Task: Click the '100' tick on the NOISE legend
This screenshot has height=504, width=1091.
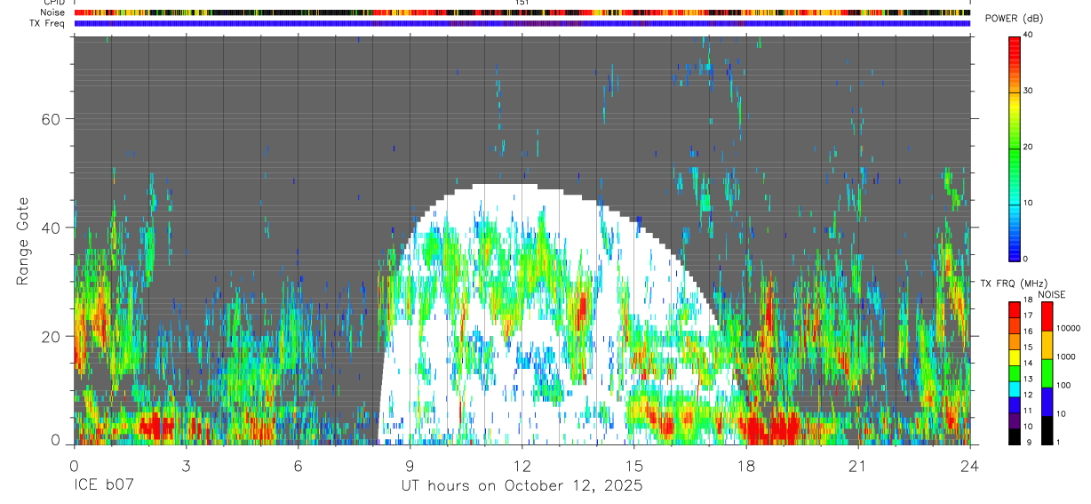Action: click(1063, 386)
